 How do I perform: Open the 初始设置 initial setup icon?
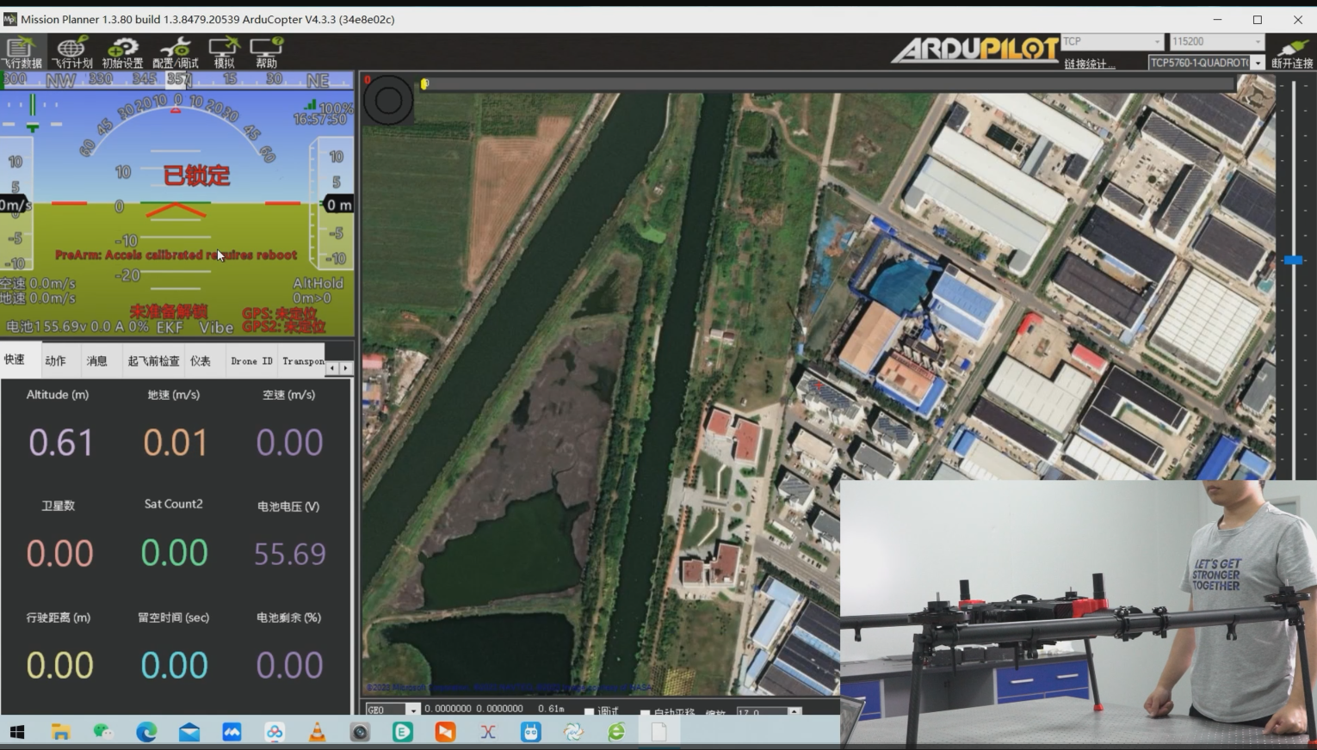(x=122, y=52)
